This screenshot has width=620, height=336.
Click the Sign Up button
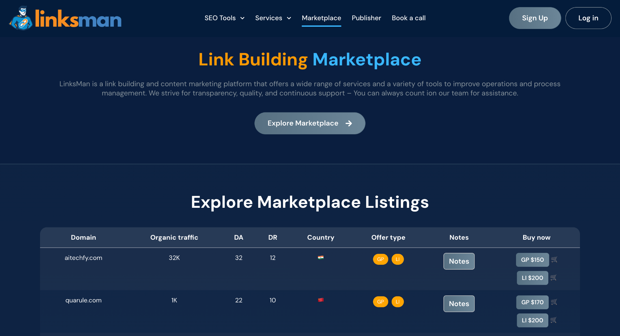535,18
